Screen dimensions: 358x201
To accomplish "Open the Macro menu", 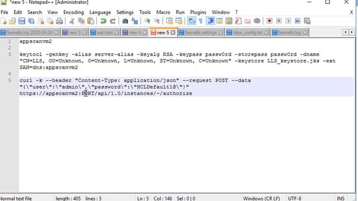I will click(x=163, y=12).
